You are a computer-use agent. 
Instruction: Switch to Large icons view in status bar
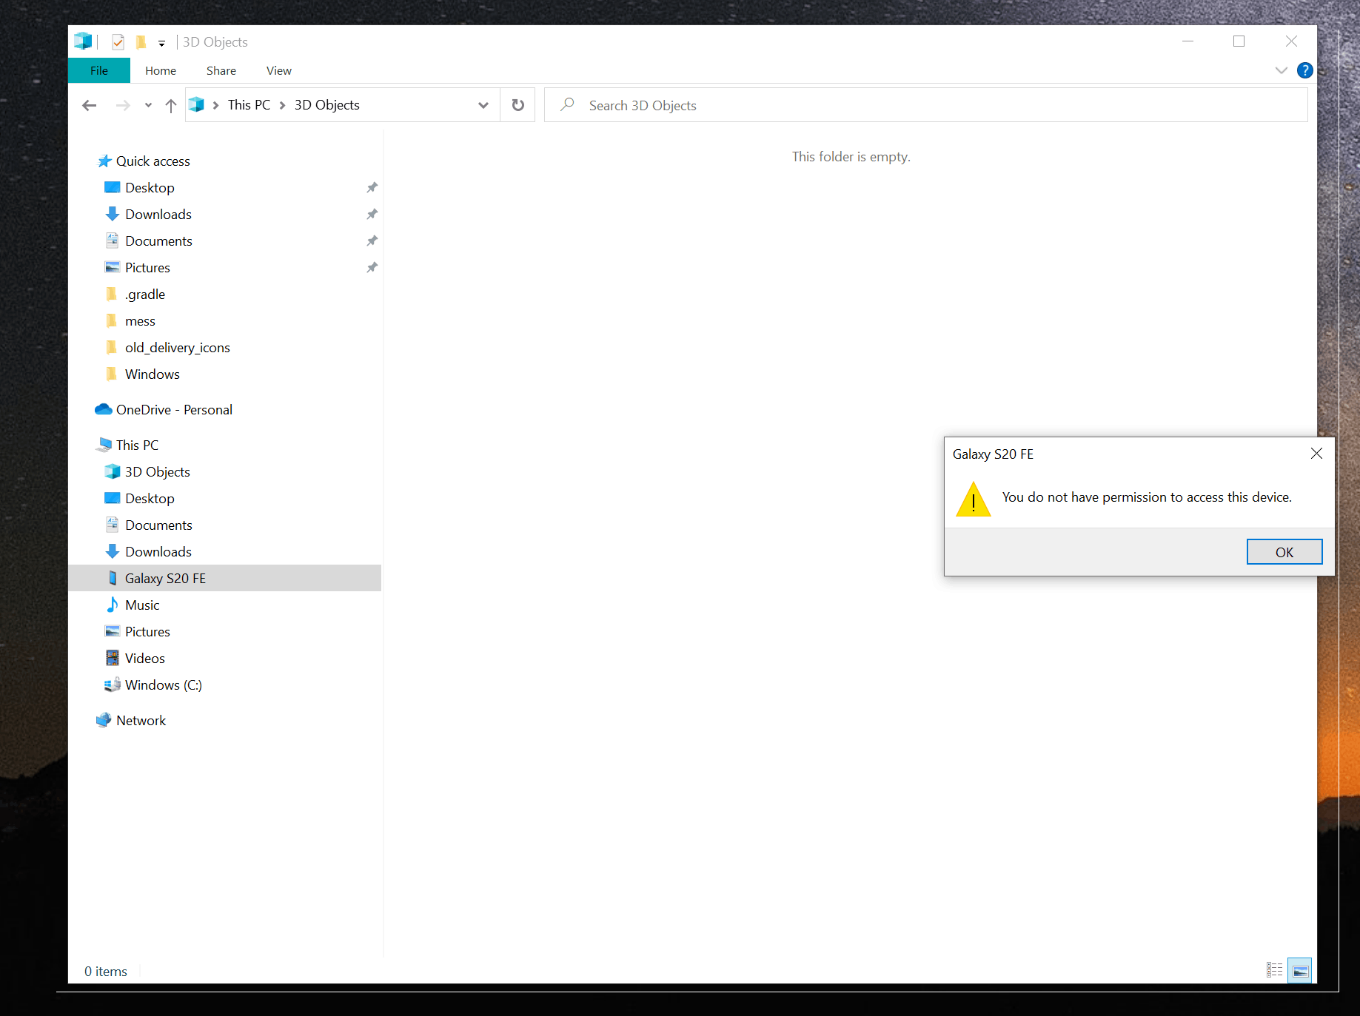[1300, 969]
